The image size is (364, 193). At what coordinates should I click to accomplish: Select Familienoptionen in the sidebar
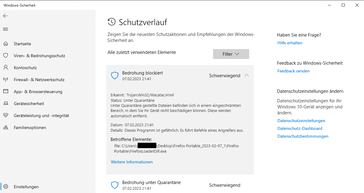click(30, 127)
